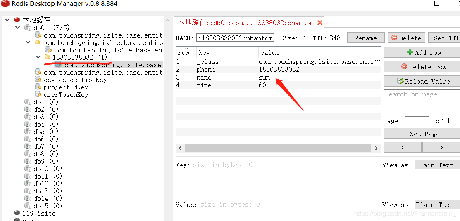Click the db11 database icon
460x221 pixels.
(x=28, y=176)
